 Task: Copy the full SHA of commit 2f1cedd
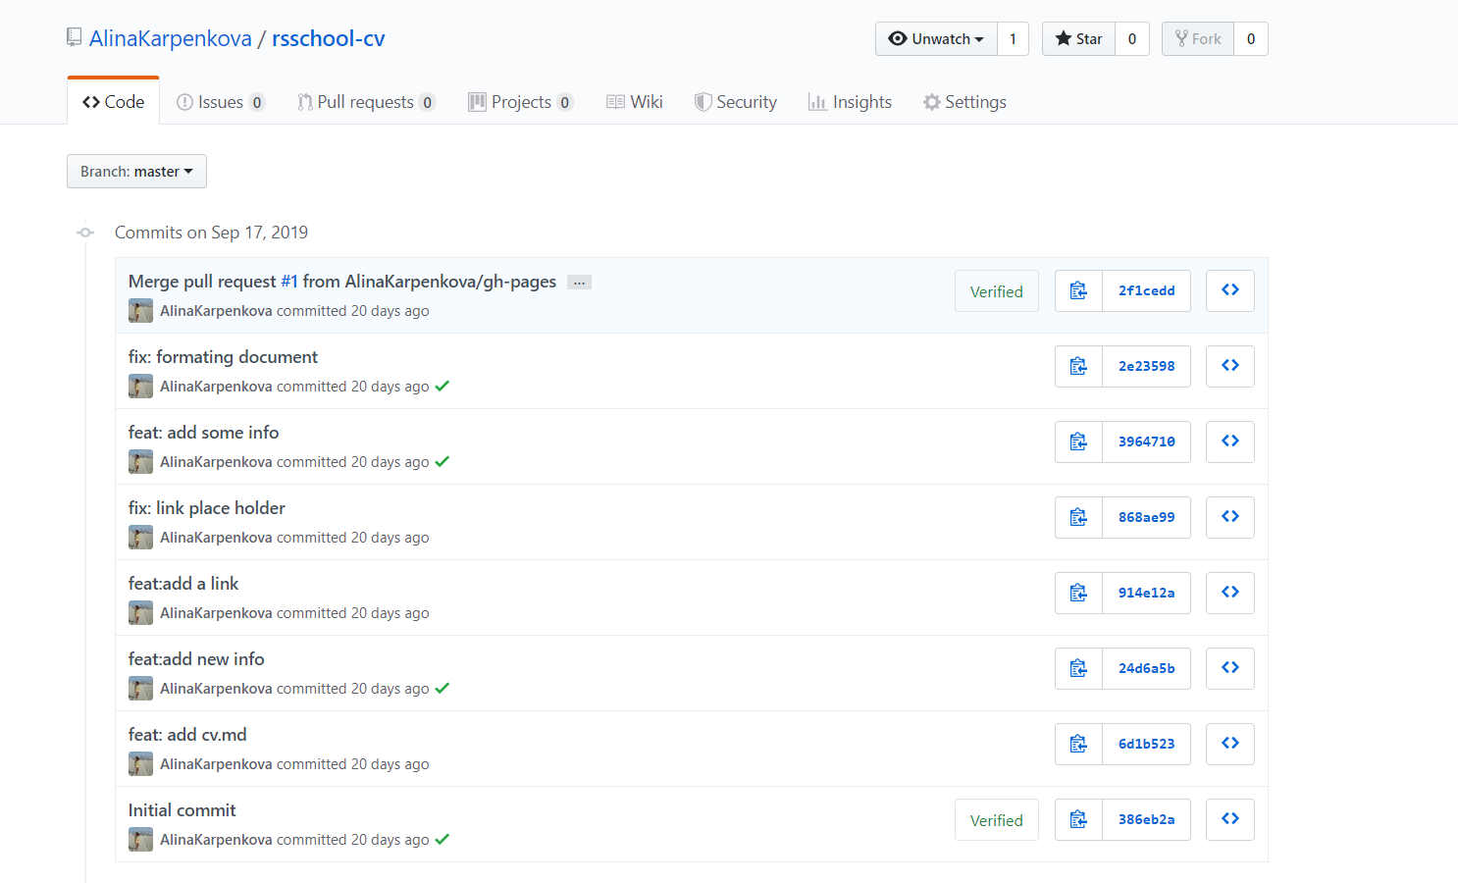tap(1078, 290)
